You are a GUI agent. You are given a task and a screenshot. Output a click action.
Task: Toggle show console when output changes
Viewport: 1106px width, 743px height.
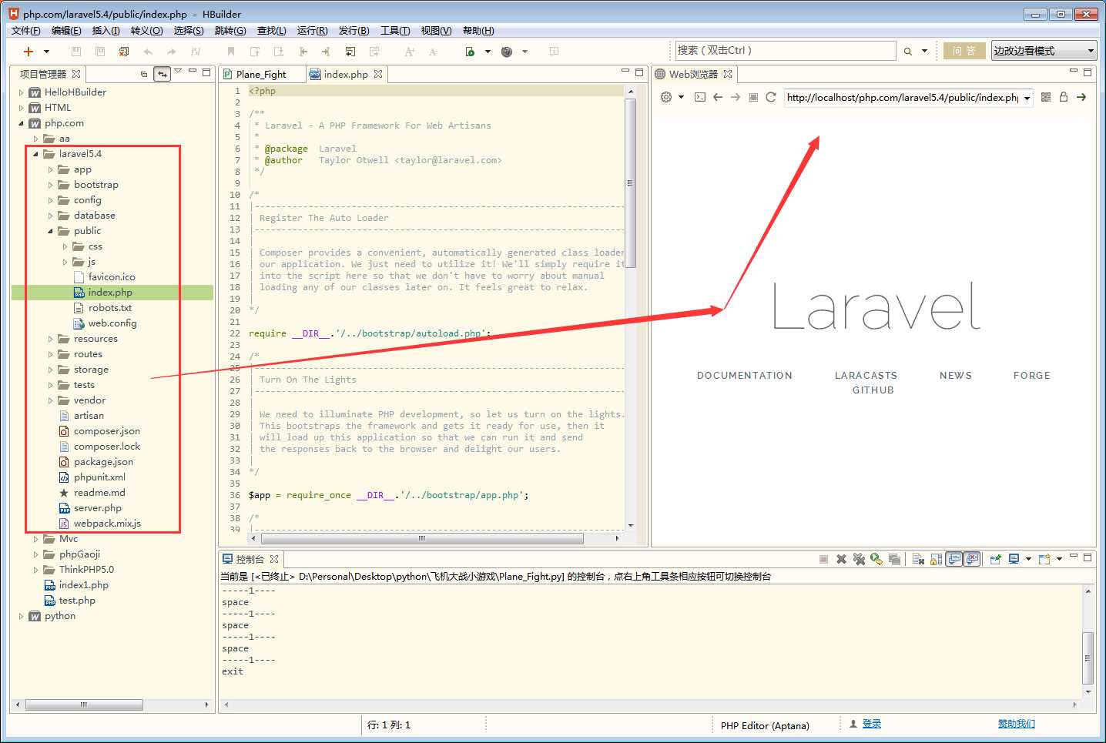[x=954, y=559]
